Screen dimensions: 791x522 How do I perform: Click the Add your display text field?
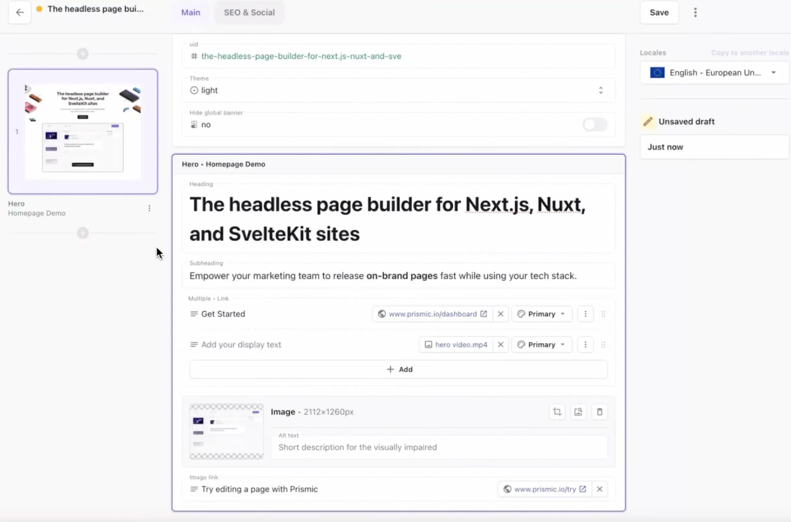pyautogui.click(x=241, y=345)
